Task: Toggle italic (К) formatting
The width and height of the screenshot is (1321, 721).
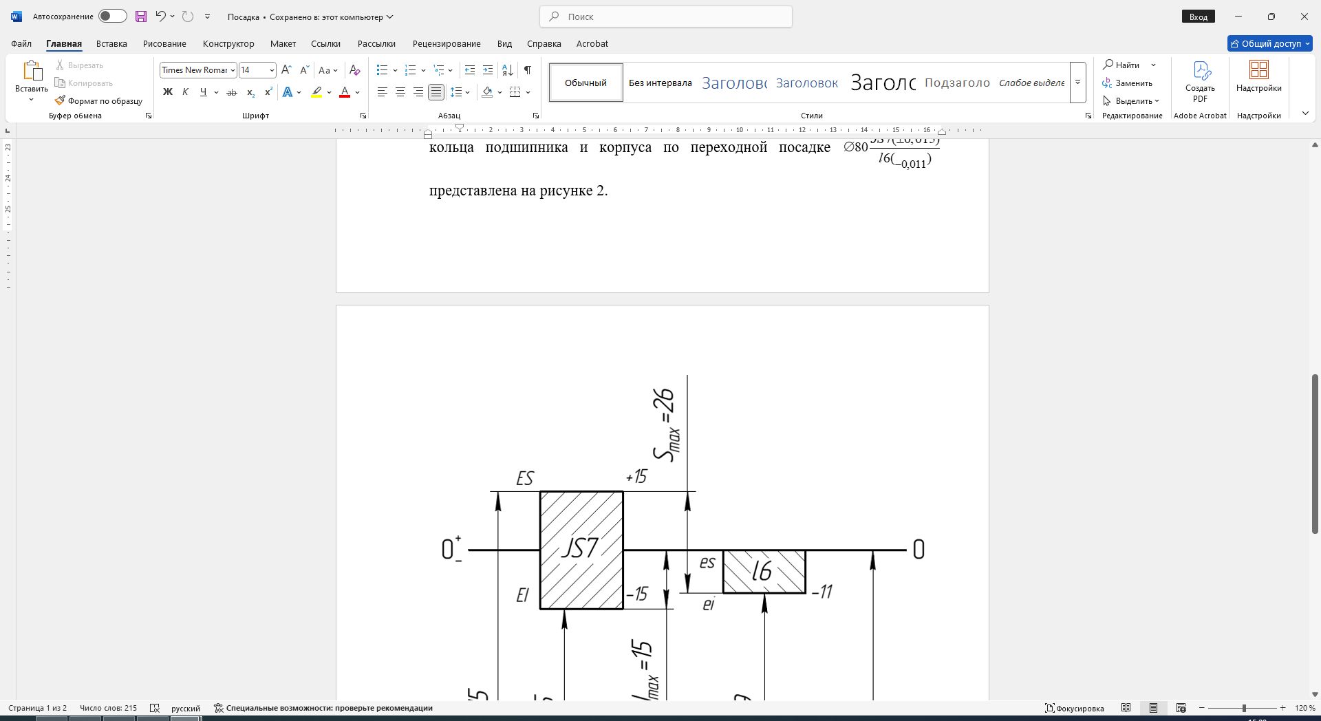Action: [186, 92]
